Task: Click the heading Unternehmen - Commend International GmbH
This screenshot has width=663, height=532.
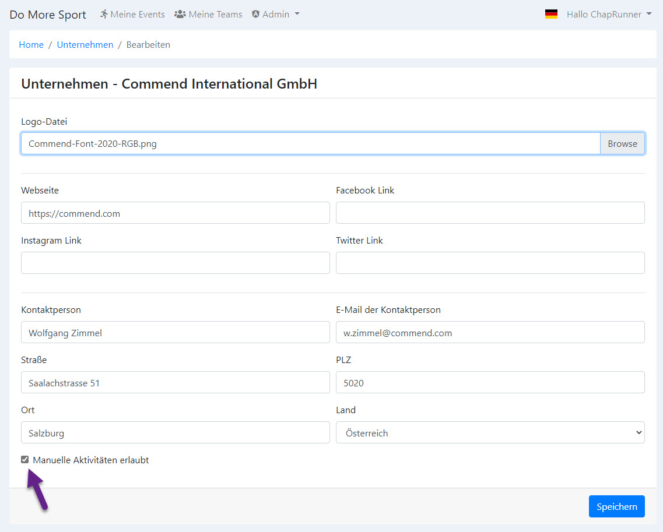Action: 169,84
